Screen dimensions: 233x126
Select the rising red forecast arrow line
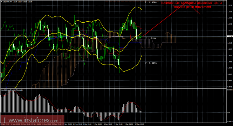165,18
